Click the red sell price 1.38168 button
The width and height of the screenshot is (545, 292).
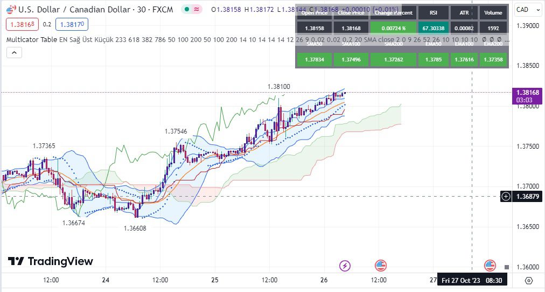point(22,24)
